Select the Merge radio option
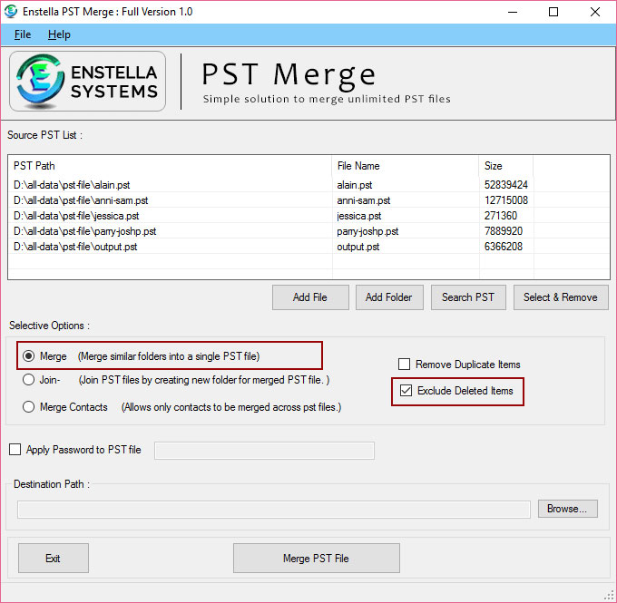 30,356
